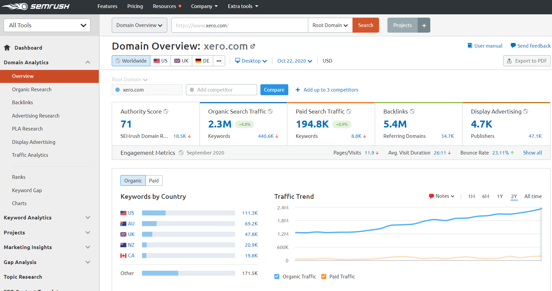Screen dimensions: 552x291
Task: Click the NZ flag in Keywords by Country
Action: pos(123,245)
